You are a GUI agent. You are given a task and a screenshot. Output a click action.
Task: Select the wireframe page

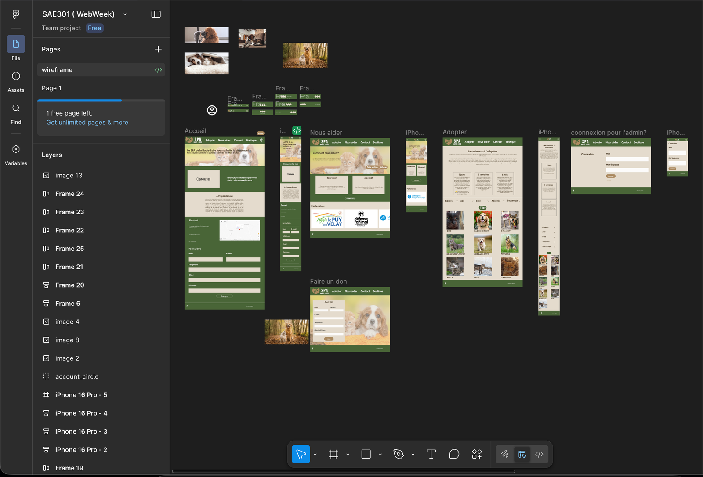click(57, 70)
